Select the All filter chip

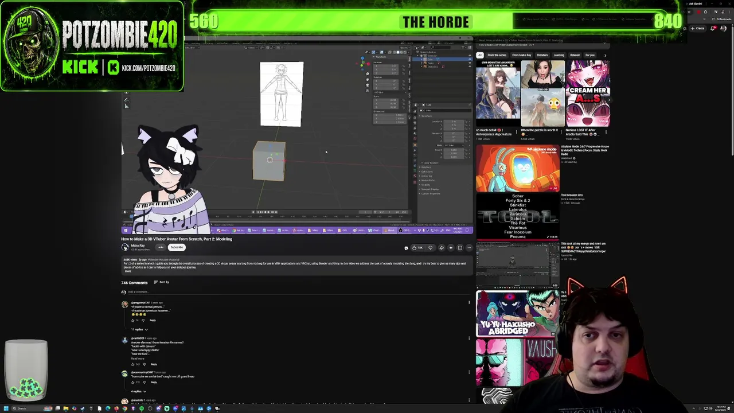click(480, 55)
